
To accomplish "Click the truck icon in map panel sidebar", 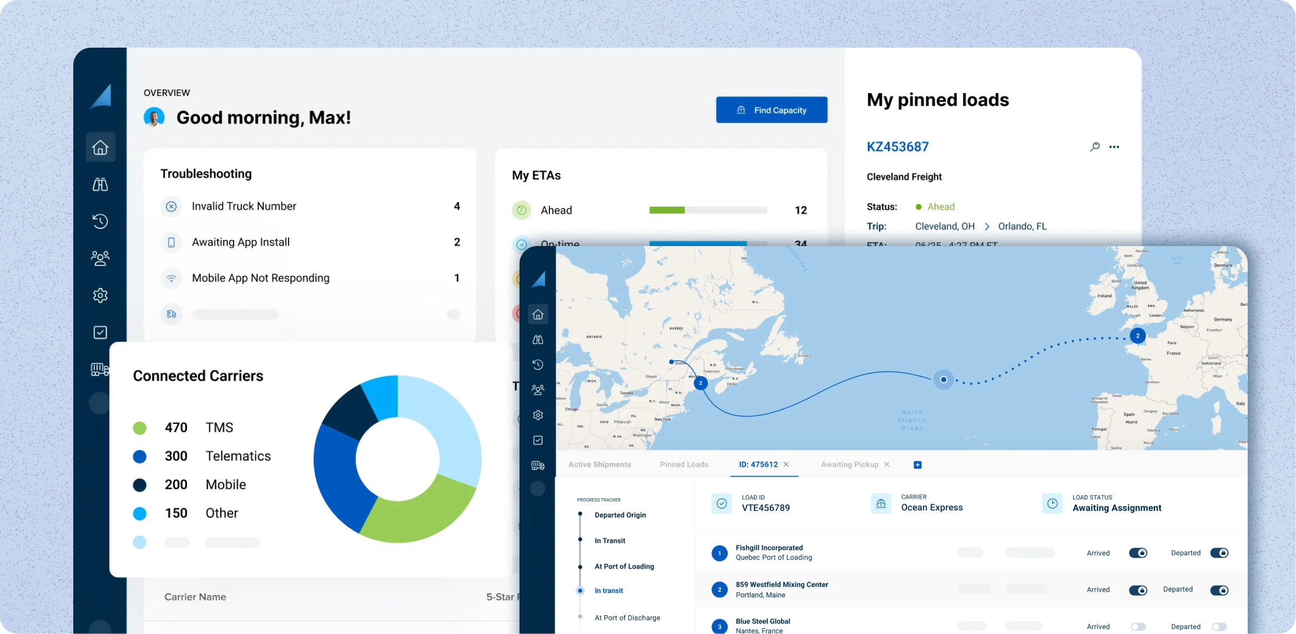I will [x=538, y=466].
